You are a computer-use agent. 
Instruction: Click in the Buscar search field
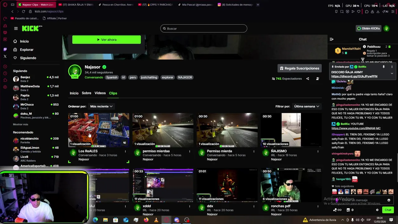(x=204, y=28)
